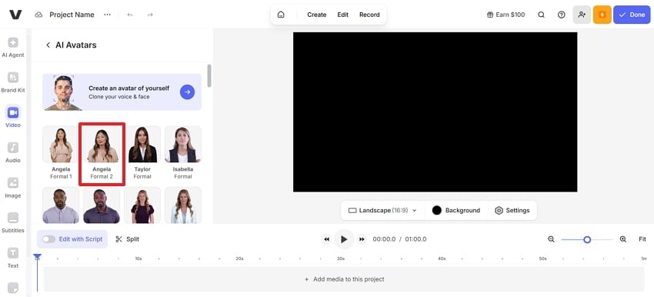This screenshot has width=654, height=297.
Task: Open the help question mark icon
Action: coord(562,15)
